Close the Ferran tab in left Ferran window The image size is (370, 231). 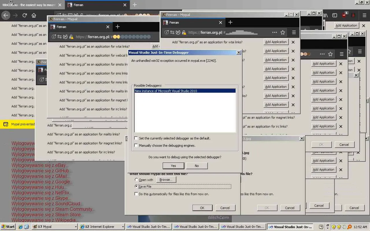coord(108,27)
